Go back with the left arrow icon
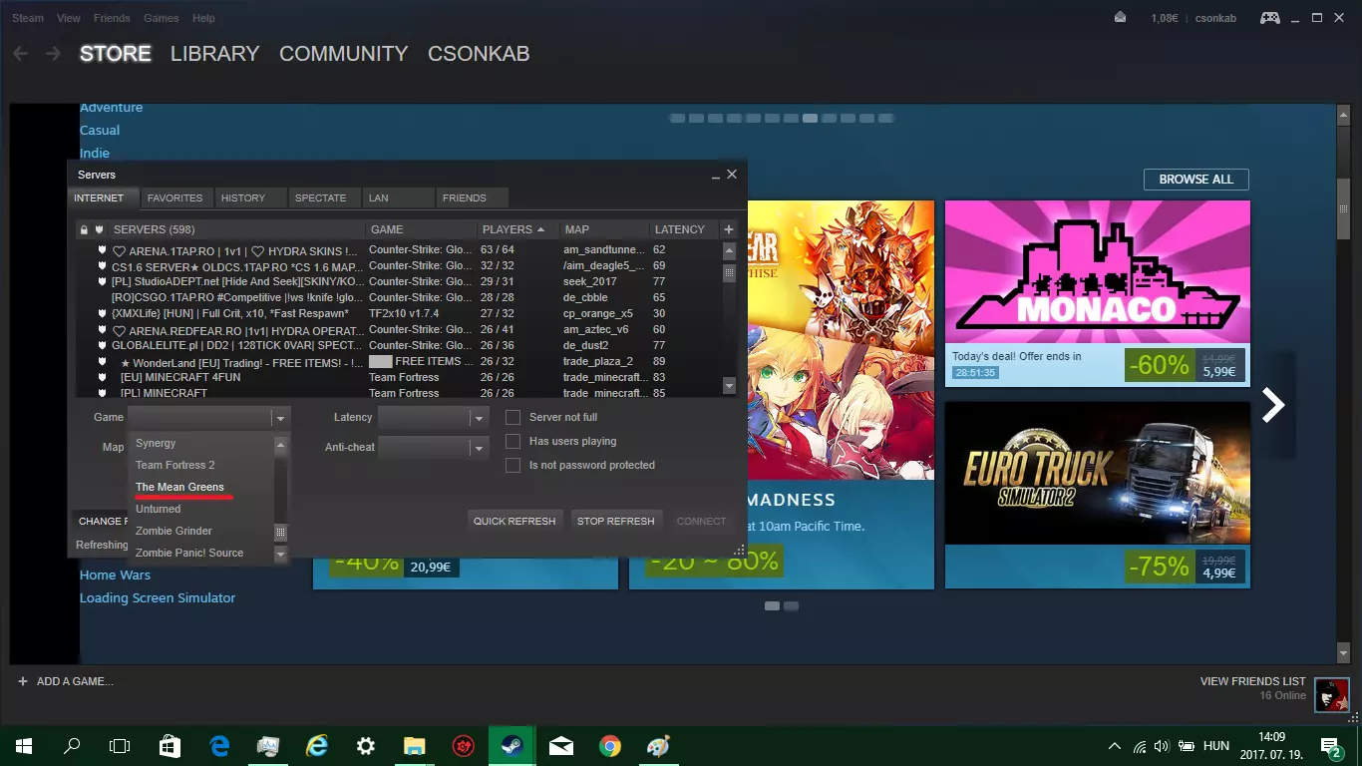The height and width of the screenshot is (766, 1362). pyautogui.click(x=20, y=53)
